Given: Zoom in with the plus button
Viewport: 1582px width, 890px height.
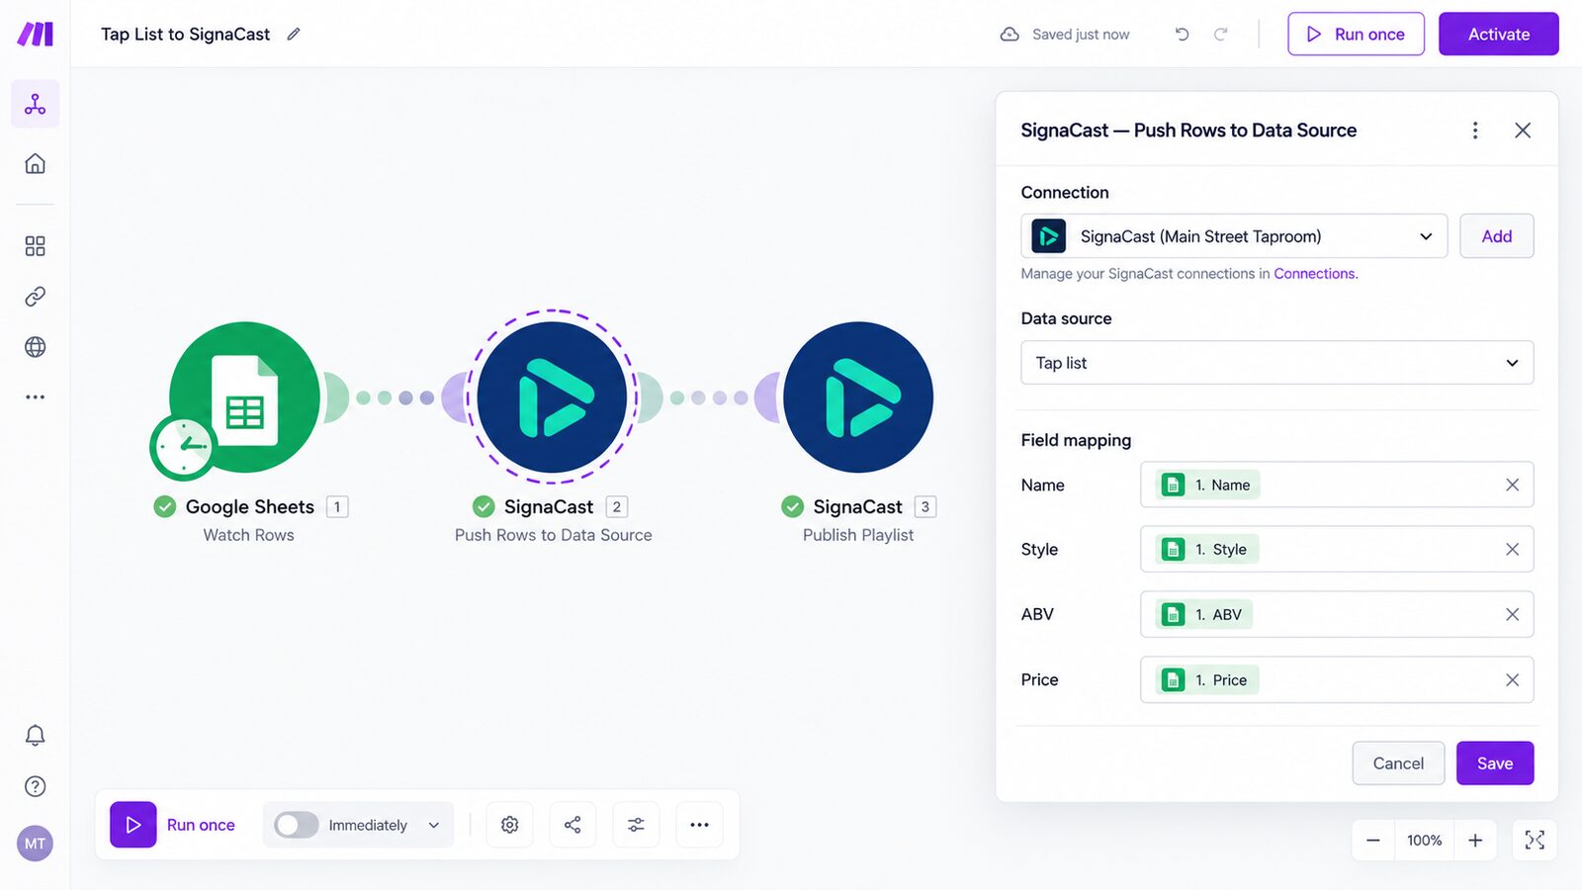Looking at the screenshot, I should [x=1475, y=841].
